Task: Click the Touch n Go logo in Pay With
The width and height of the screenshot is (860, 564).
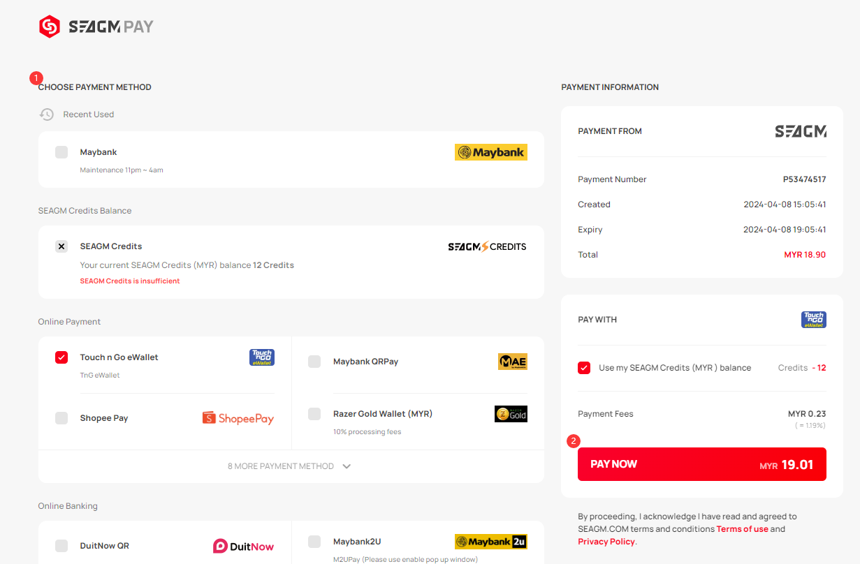Action: pos(814,320)
